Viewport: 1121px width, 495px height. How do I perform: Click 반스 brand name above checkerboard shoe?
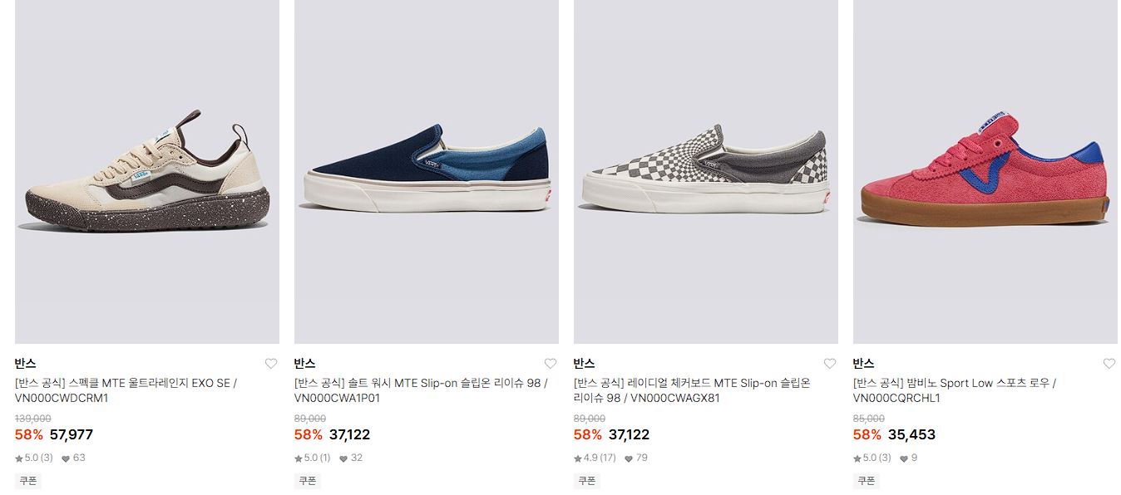coord(585,364)
